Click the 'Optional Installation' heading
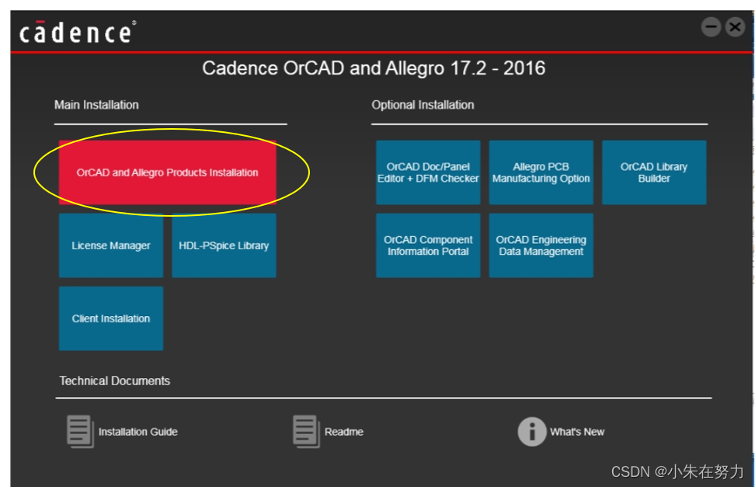Image resolution: width=755 pixels, height=487 pixels. pos(423,105)
